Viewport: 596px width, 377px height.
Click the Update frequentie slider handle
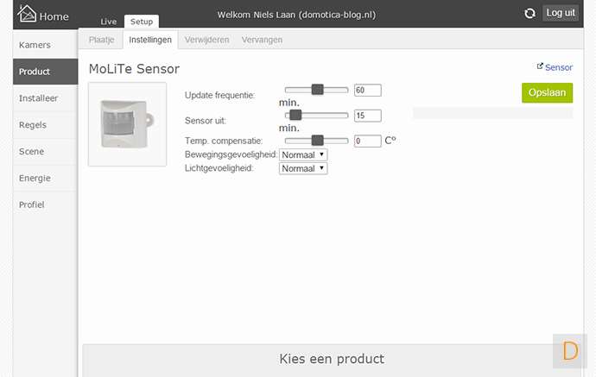pyautogui.click(x=317, y=90)
